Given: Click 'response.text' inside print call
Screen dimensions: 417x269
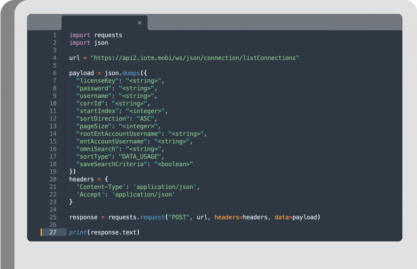Looking at the screenshot, I should (x=113, y=232).
